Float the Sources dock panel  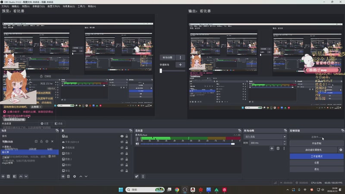131,131
